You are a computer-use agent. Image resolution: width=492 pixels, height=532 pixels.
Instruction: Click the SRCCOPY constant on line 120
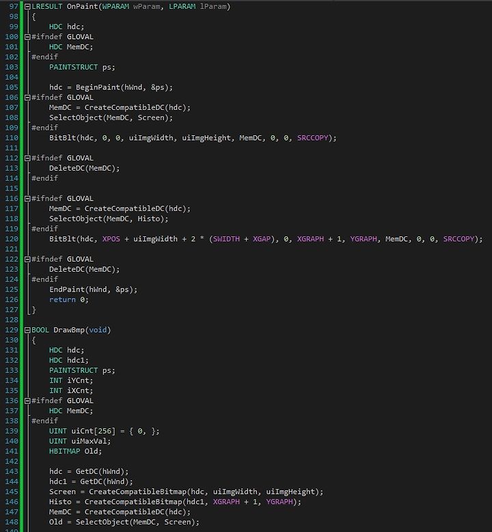[x=459, y=239]
